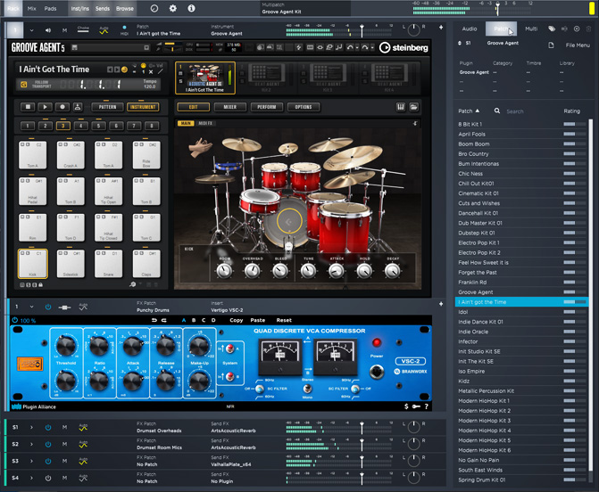Click the tags icon in browser panel
The image size is (599, 492).
552,29
